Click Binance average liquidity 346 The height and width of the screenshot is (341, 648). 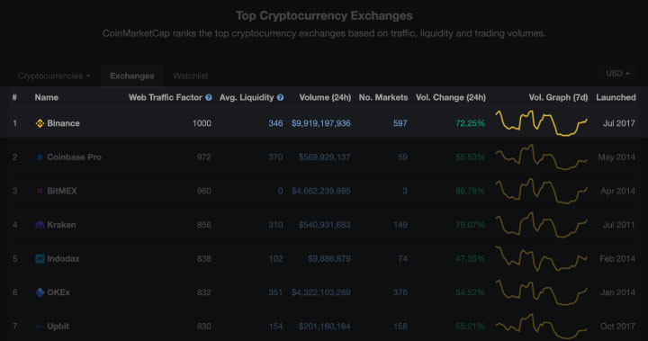click(x=275, y=123)
